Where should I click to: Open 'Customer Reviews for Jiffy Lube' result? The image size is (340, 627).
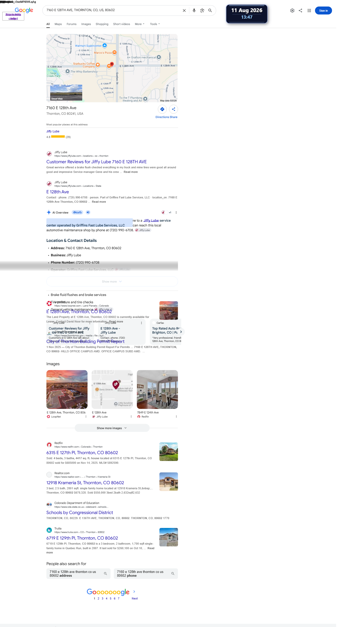(x=97, y=162)
